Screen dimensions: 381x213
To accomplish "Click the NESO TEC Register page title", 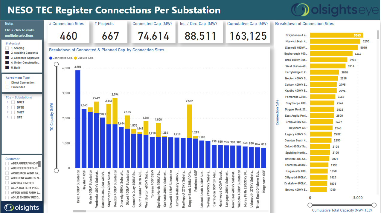I will (114, 10).
